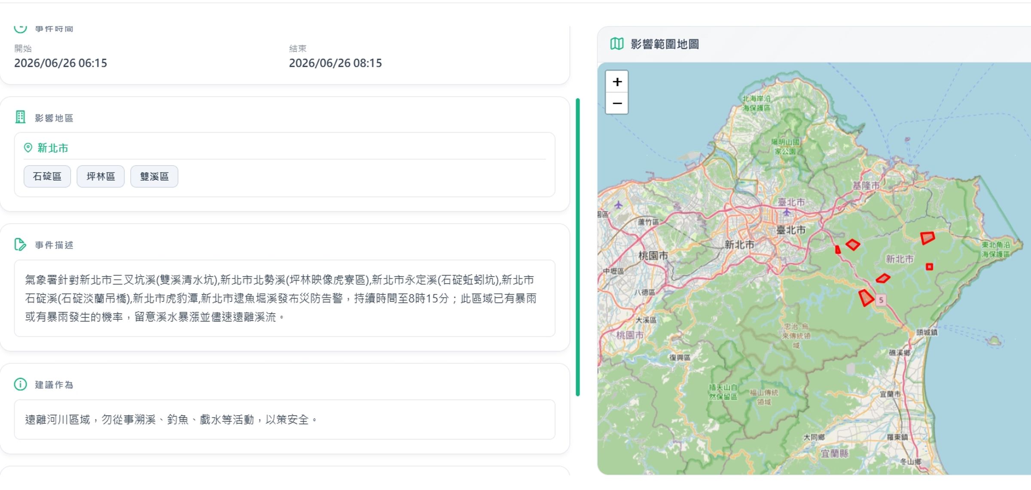Screen dimensions: 1031x490
Task: Click the 影響範圍地圖 heading
Action: [x=665, y=44]
